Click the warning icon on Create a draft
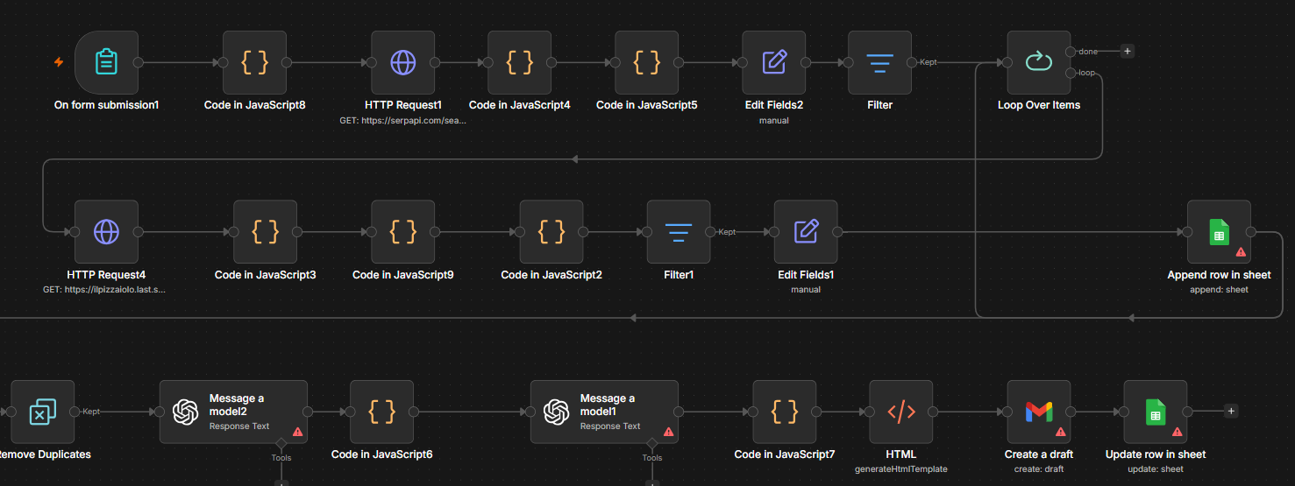 [1060, 432]
